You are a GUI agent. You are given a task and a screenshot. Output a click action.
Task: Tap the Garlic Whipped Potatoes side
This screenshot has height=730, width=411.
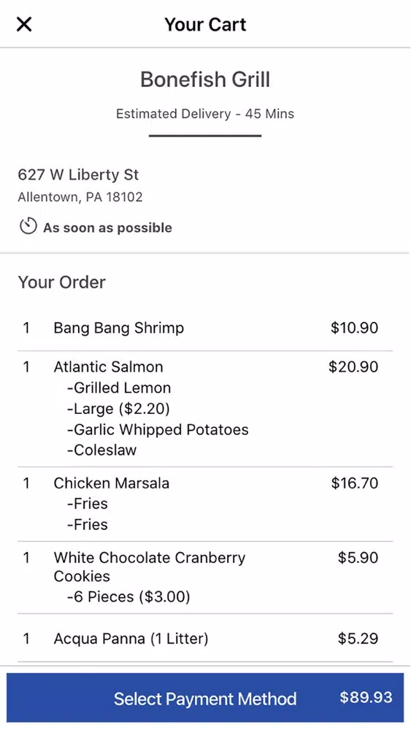(158, 429)
